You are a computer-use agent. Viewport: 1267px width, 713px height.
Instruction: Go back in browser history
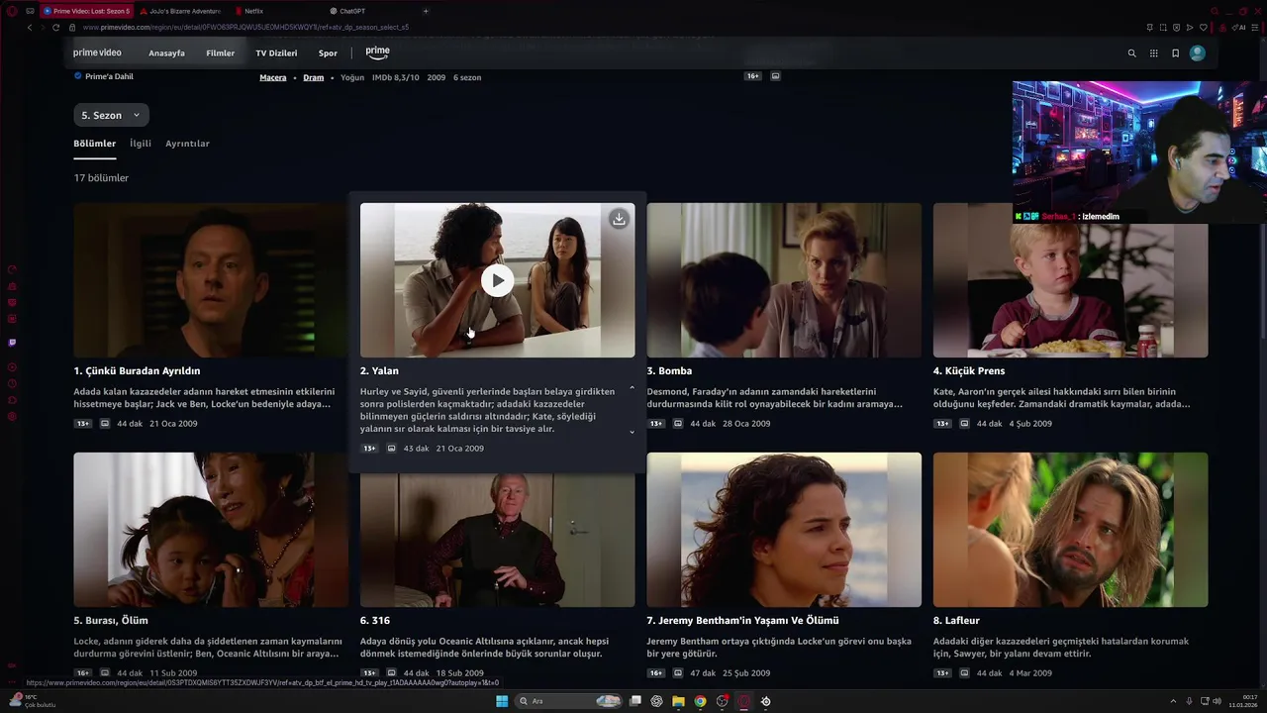point(30,27)
